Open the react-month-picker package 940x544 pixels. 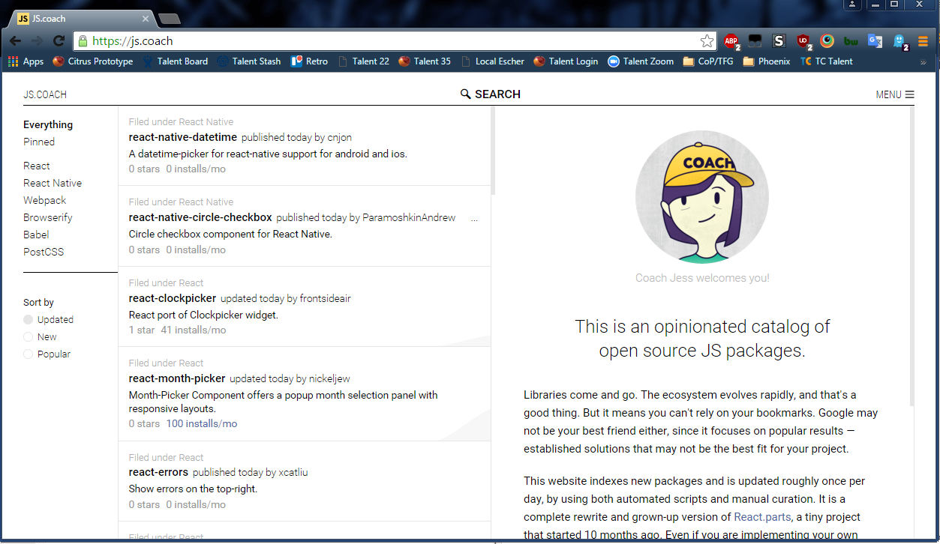[x=177, y=378]
